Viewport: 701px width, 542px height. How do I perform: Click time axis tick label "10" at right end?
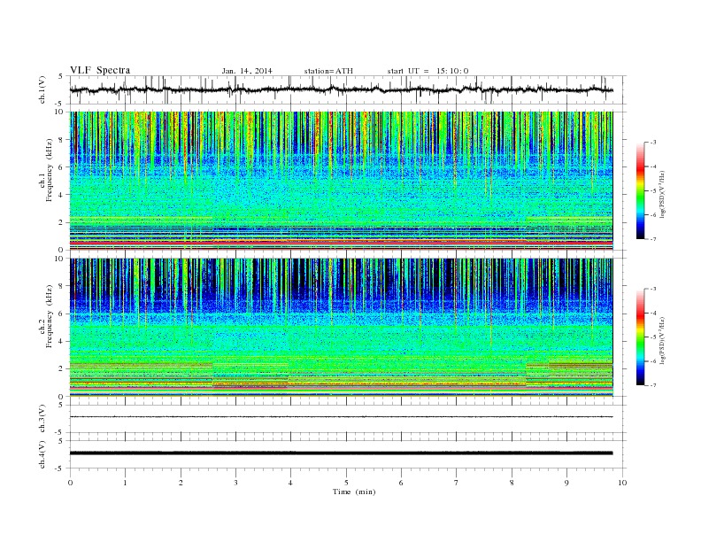(622, 483)
